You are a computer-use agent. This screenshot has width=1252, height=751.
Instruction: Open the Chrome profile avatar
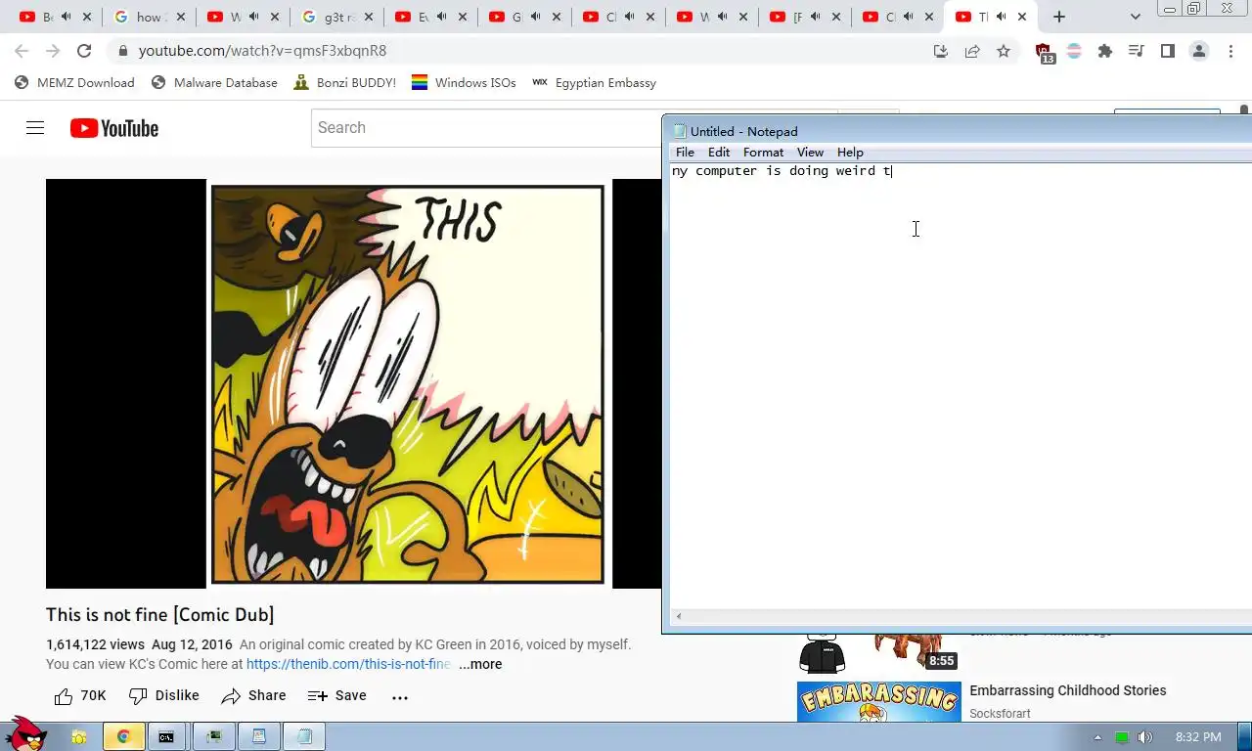[1199, 51]
